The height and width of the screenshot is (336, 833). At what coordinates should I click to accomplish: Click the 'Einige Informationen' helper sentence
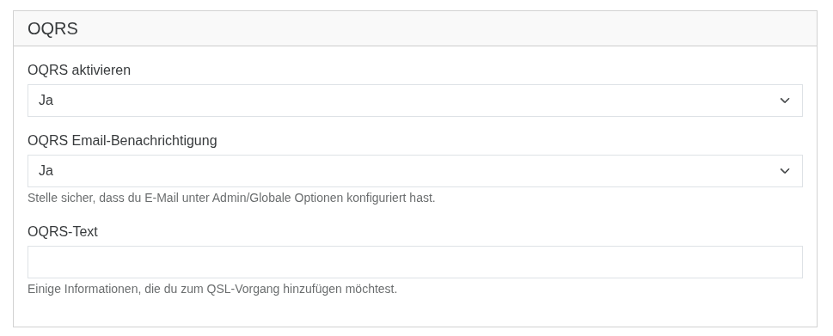[x=212, y=290]
